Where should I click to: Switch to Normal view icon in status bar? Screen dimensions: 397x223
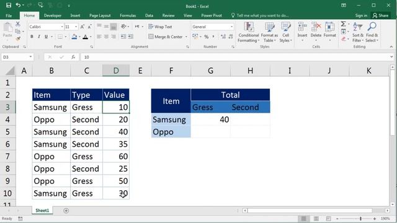point(304,219)
